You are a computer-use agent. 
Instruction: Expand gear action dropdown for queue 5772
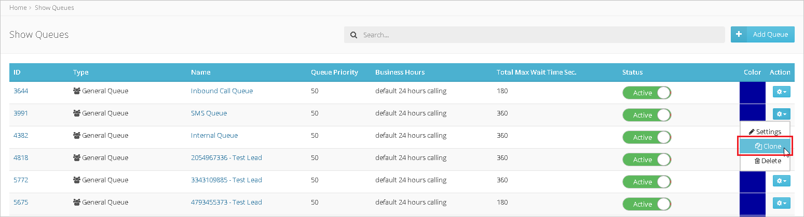click(781, 181)
